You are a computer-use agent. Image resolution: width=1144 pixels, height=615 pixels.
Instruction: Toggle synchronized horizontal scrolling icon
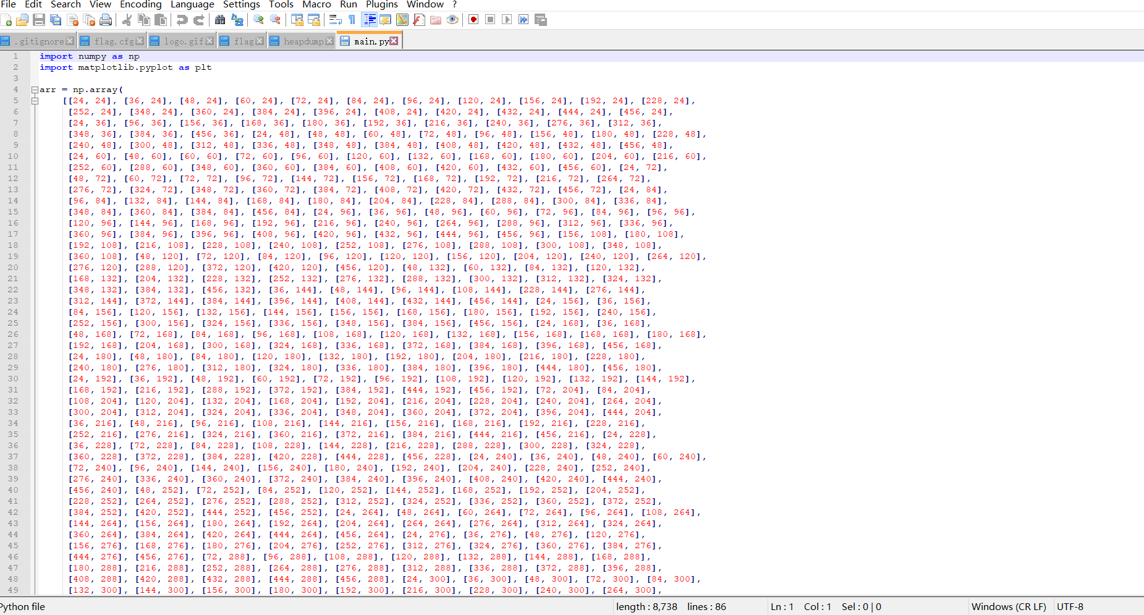[x=313, y=20]
